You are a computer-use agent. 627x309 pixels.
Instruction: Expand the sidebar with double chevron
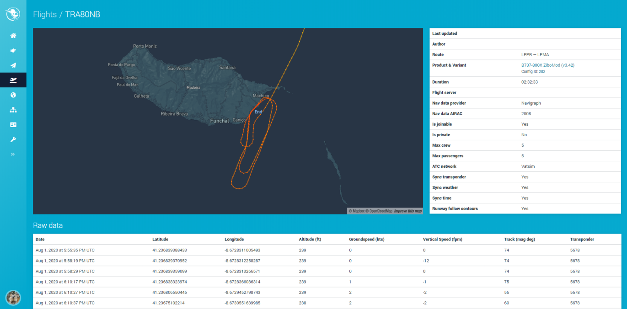13,154
